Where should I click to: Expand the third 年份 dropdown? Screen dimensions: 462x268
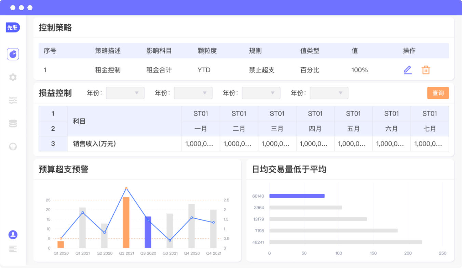pyautogui.click(x=261, y=93)
